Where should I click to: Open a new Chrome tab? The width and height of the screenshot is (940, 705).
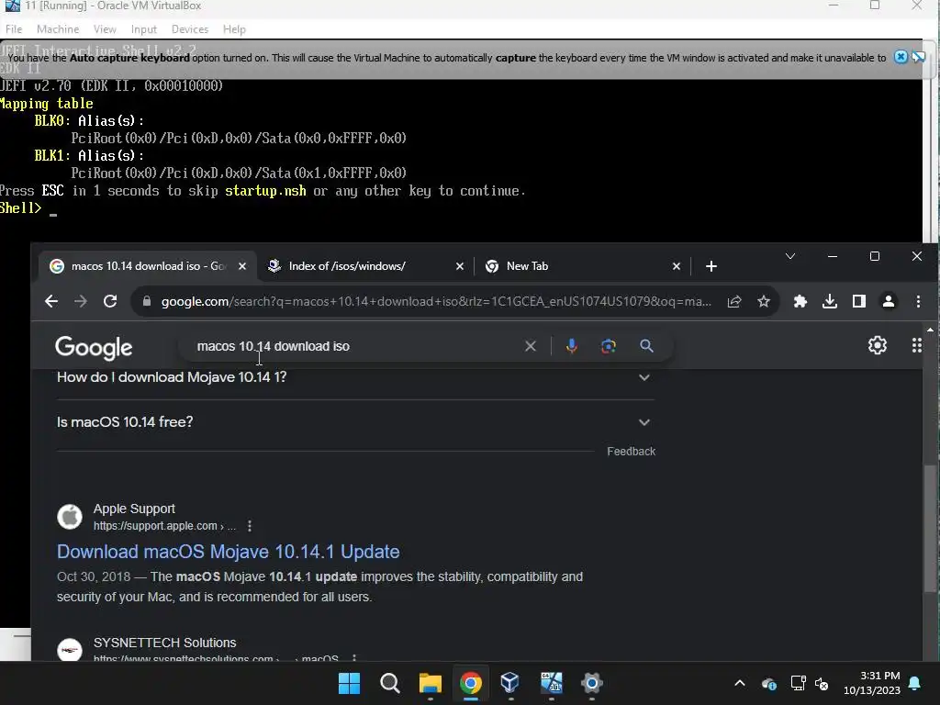click(711, 266)
